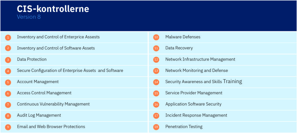
Task: Click 'Email and Web Browser Protections' text
Action: click(51, 126)
